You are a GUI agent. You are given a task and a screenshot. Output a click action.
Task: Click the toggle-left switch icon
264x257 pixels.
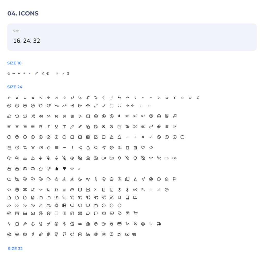click(x=25, y=169)
